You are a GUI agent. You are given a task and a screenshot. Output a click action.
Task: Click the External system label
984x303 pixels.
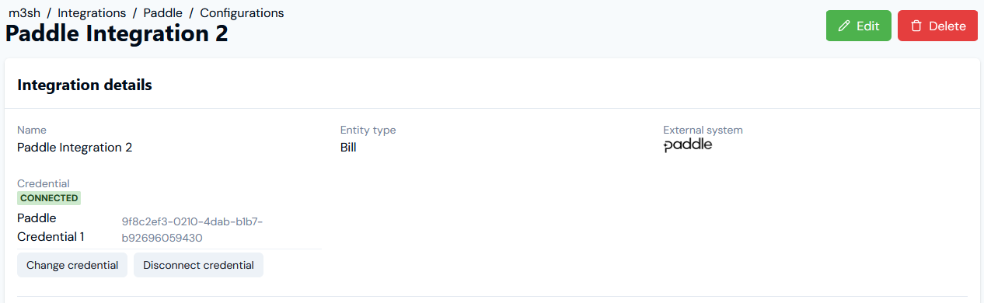[703, 130]
